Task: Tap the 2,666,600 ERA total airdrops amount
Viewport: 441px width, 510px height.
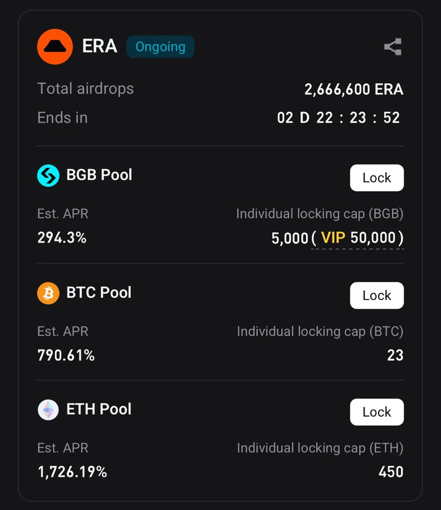Action: click(x=354, y=89)
